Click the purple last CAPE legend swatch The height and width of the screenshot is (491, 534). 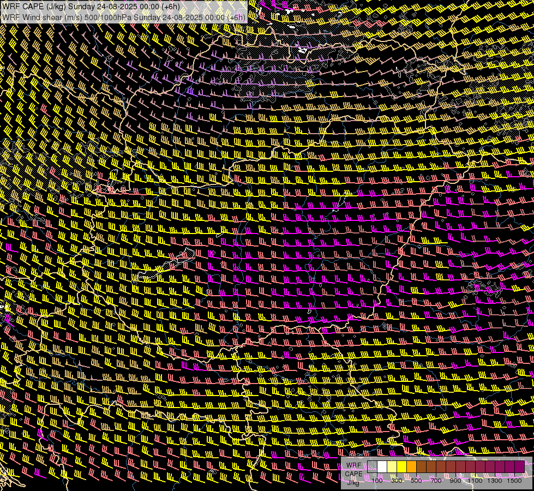(520, 466)
